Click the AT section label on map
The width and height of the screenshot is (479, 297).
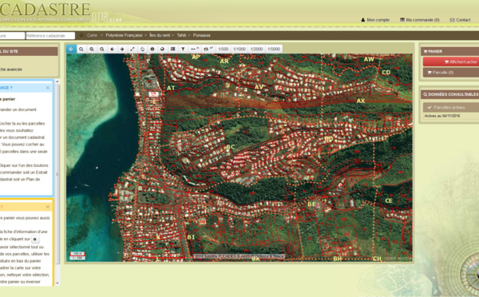click(x=171, y=88)
